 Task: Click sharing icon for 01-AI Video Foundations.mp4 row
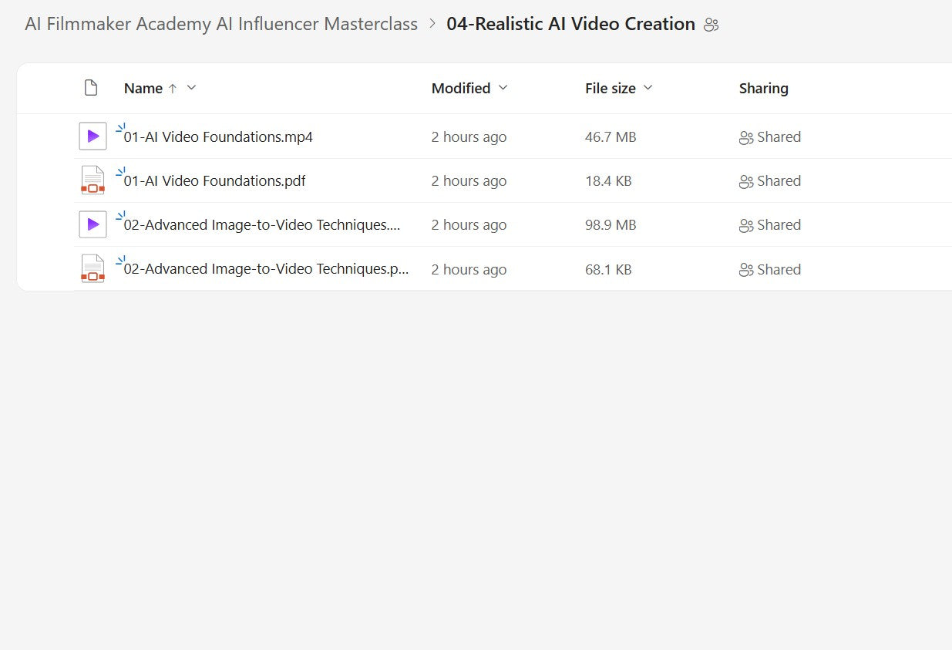coord(745,138)
